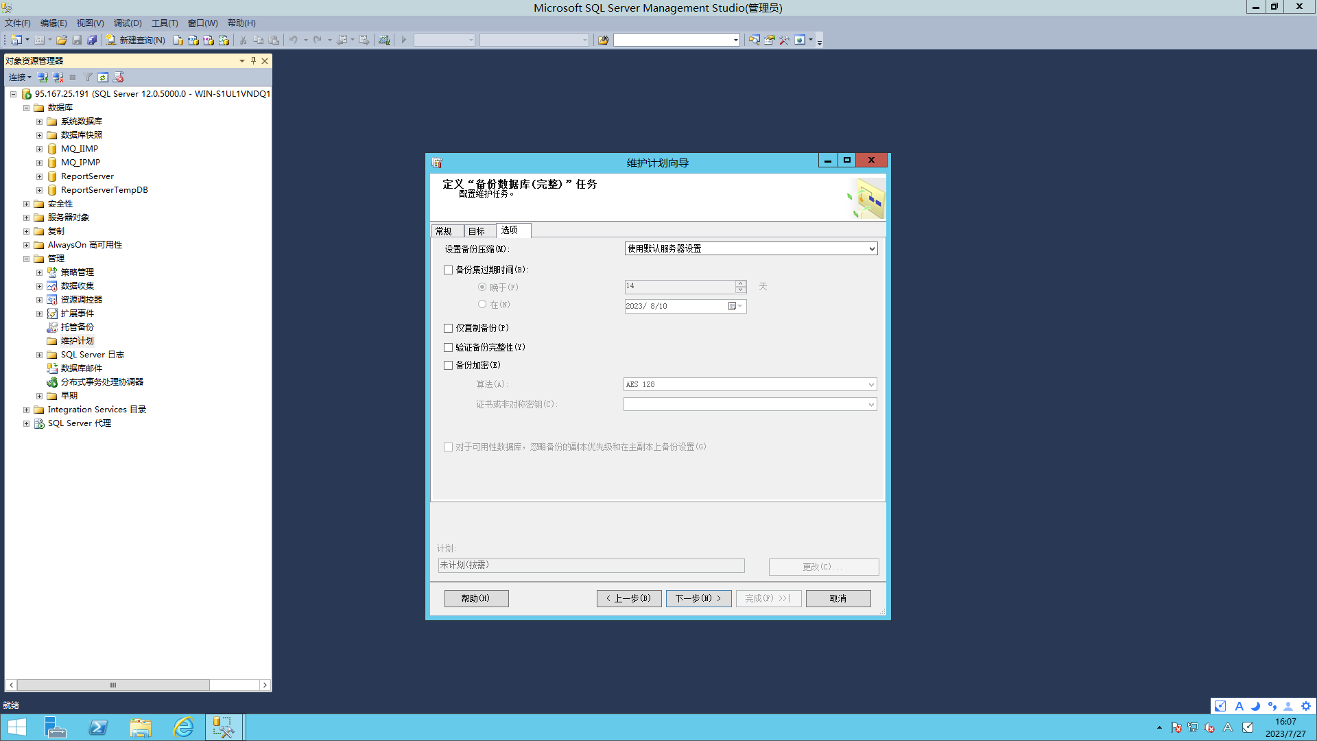Open the 设置备份压缩 dropdown
The image size is (1317, 741).
click(750, 249)
